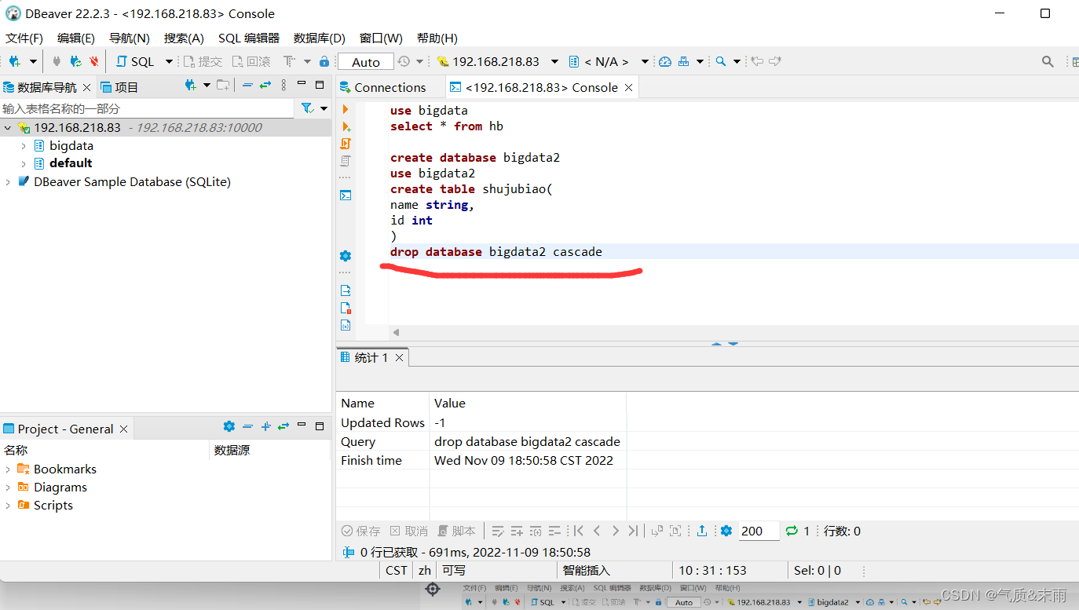Open the dashboard gauge icon in the toolbar
The image size is (1079, 610).
(x=665, y=61)
